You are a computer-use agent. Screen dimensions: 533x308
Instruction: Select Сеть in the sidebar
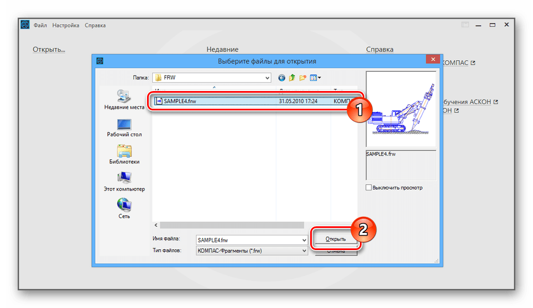(124, 208)
